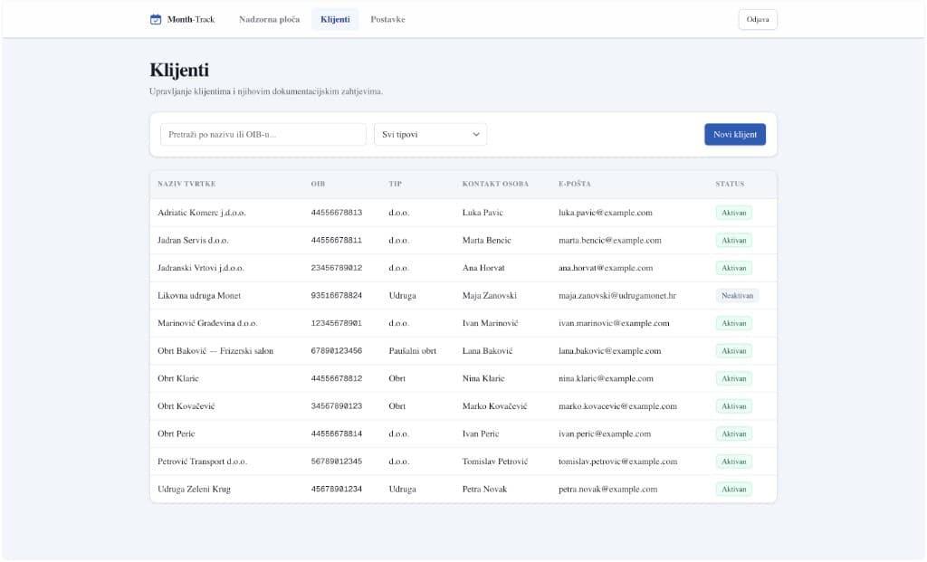Viewport: 927px width, 562px height.
Task: Sort the table by OIB column
Action: click(x=317, y=184)
